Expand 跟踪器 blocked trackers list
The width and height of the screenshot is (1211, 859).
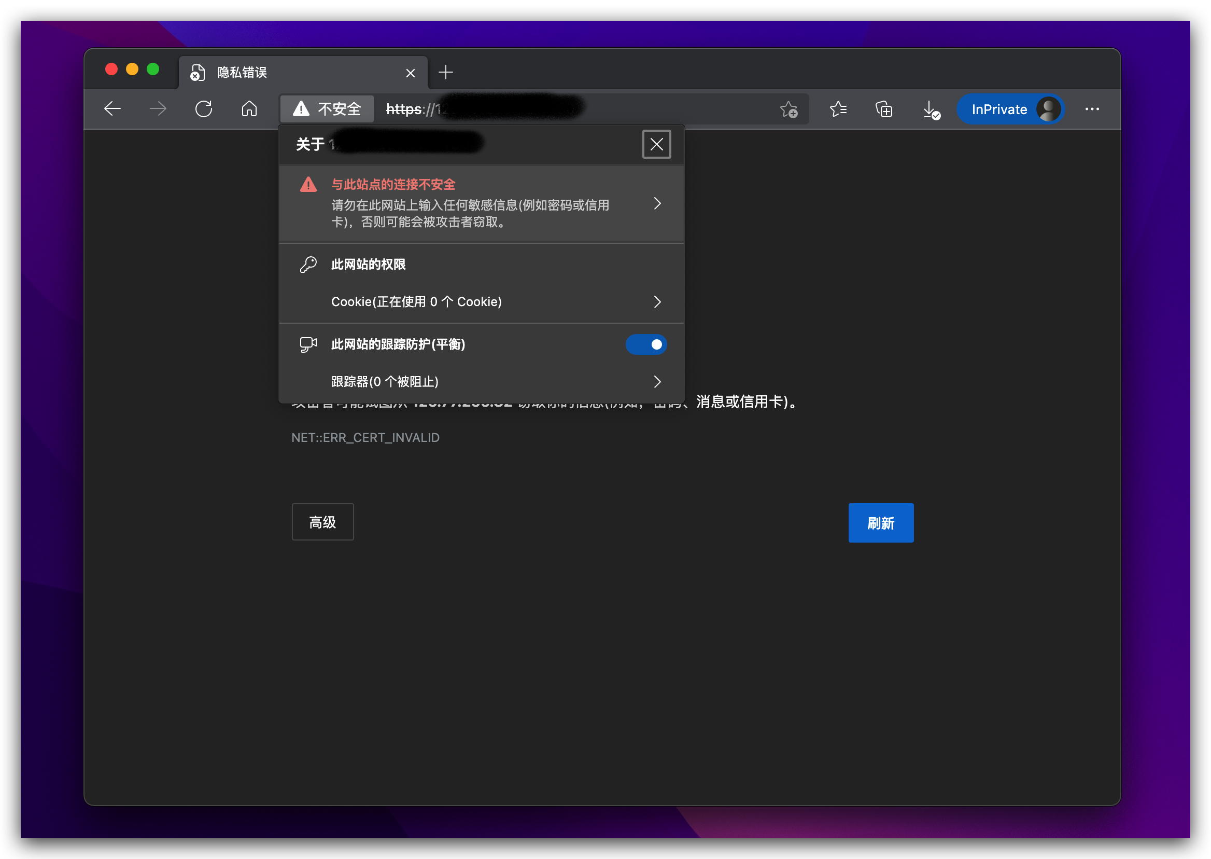point(657,381)
